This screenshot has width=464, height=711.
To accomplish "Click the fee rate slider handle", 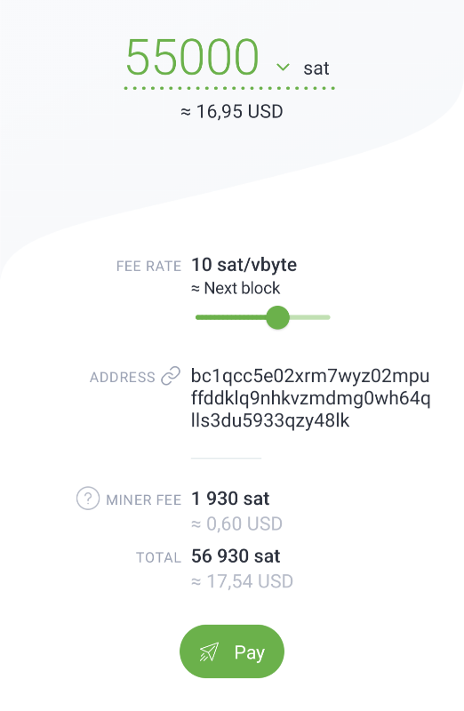I will coord(277,317).
